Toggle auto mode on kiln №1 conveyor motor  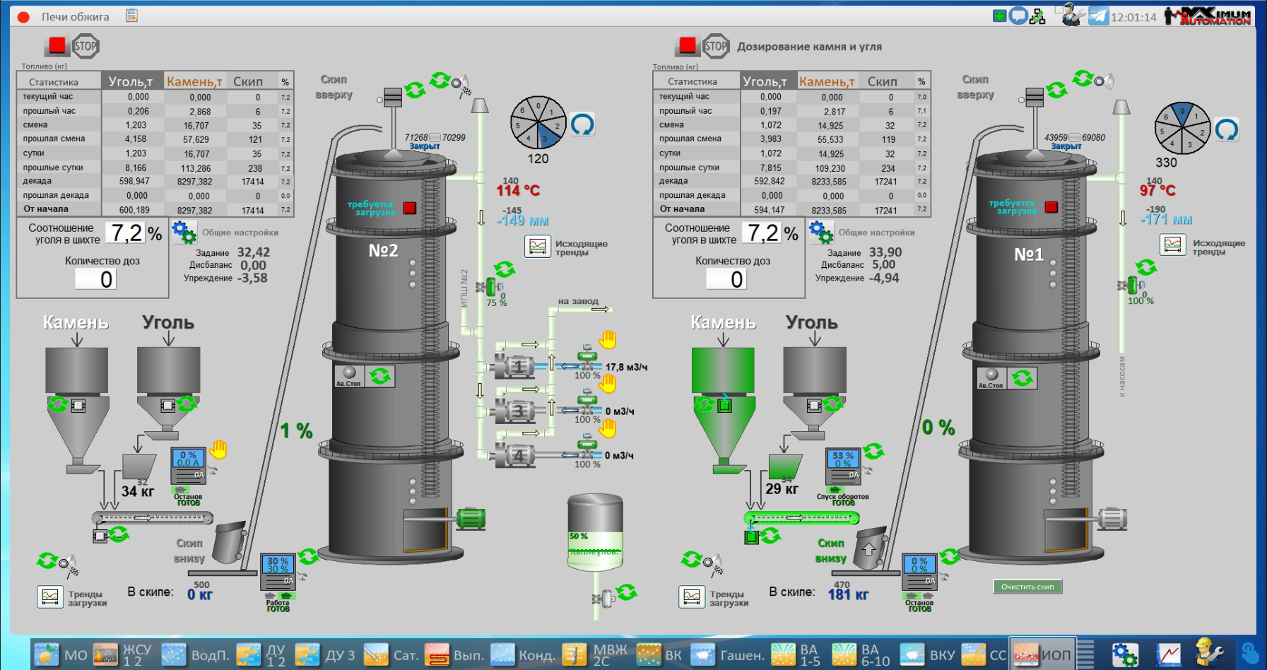[x=770, y=536]
